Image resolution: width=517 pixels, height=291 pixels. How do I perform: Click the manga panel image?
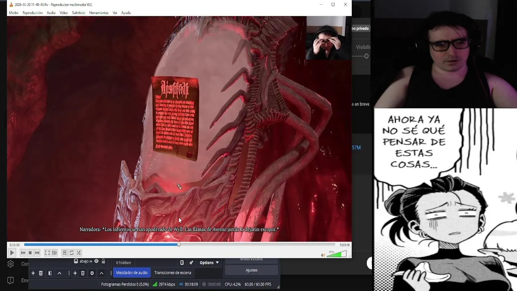(445, 200)
